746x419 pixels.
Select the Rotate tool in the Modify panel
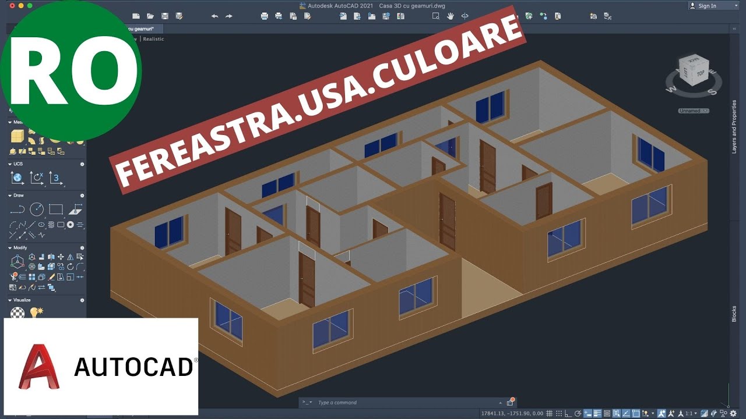70,267
